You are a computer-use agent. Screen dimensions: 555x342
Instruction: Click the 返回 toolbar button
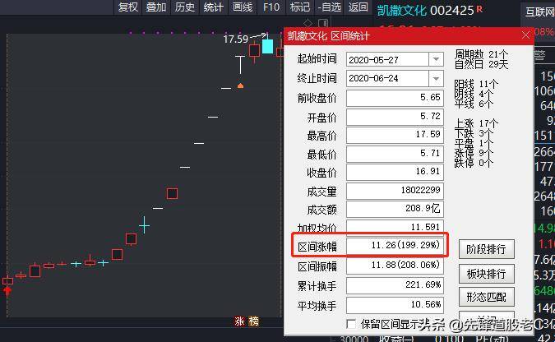pyautogui.click(x=358, y=7)
